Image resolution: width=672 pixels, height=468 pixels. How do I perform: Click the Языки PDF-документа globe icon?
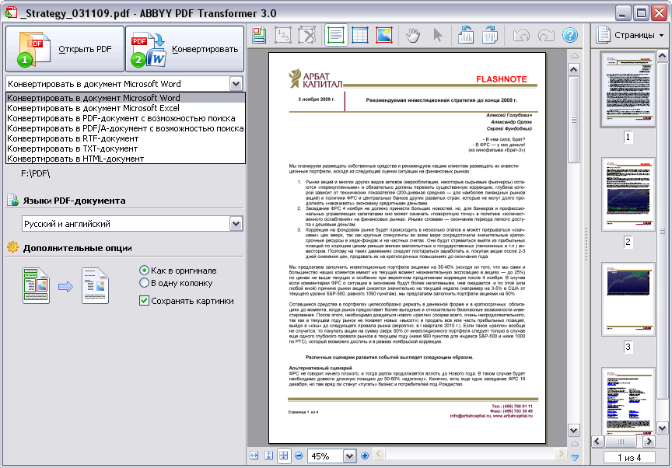point(13,200)
